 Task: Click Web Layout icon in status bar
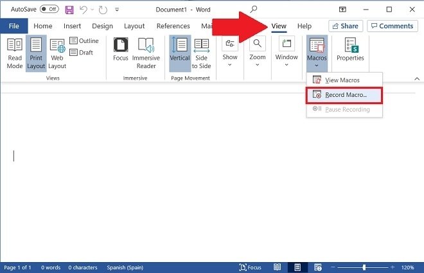coord(318,268)
